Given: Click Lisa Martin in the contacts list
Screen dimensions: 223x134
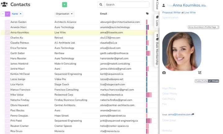Looking at the screenshot, I should [x=17, y=84].
